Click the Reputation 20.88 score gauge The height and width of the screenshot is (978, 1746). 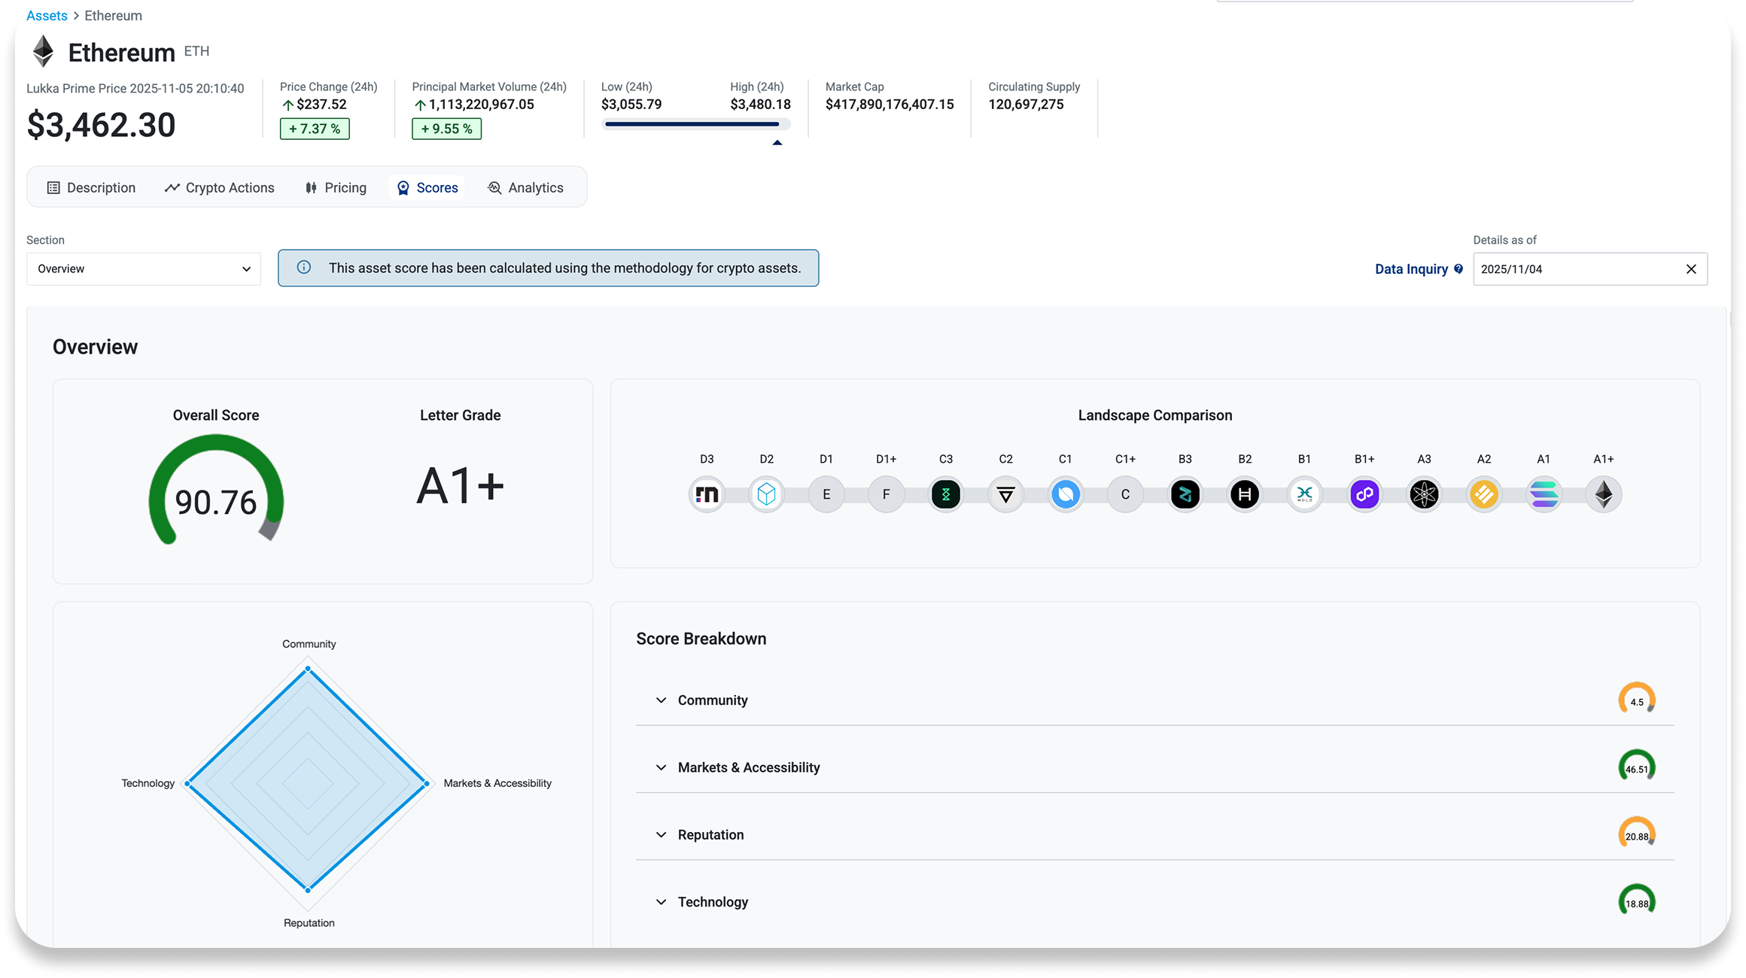click(1637, 832)
